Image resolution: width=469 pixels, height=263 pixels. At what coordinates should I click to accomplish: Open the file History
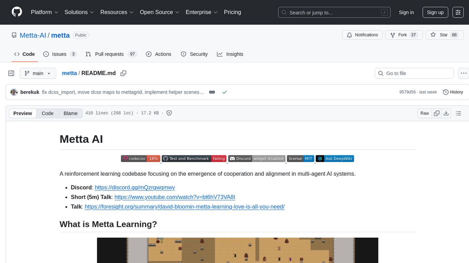[453, 92]
